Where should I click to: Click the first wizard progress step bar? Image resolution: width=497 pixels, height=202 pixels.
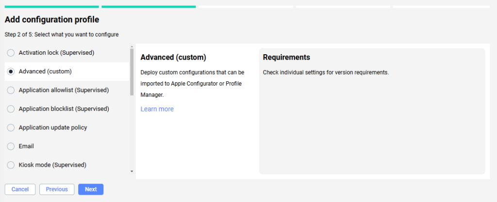click(x=51, y=7)
